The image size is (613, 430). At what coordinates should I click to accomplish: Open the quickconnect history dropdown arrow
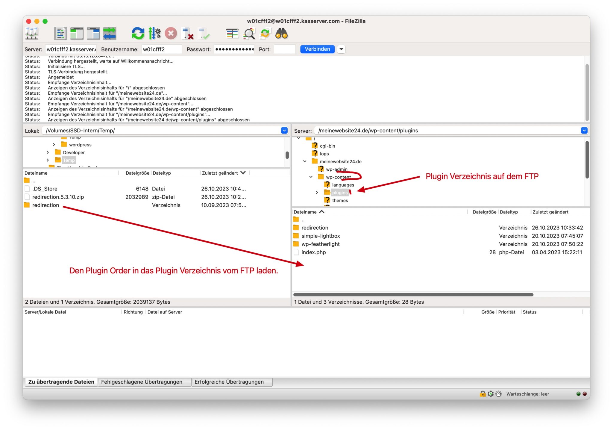point(341,49)
